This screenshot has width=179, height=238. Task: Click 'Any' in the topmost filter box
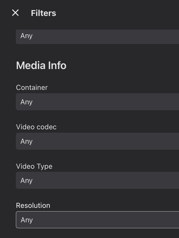click(x=26, y=36)
